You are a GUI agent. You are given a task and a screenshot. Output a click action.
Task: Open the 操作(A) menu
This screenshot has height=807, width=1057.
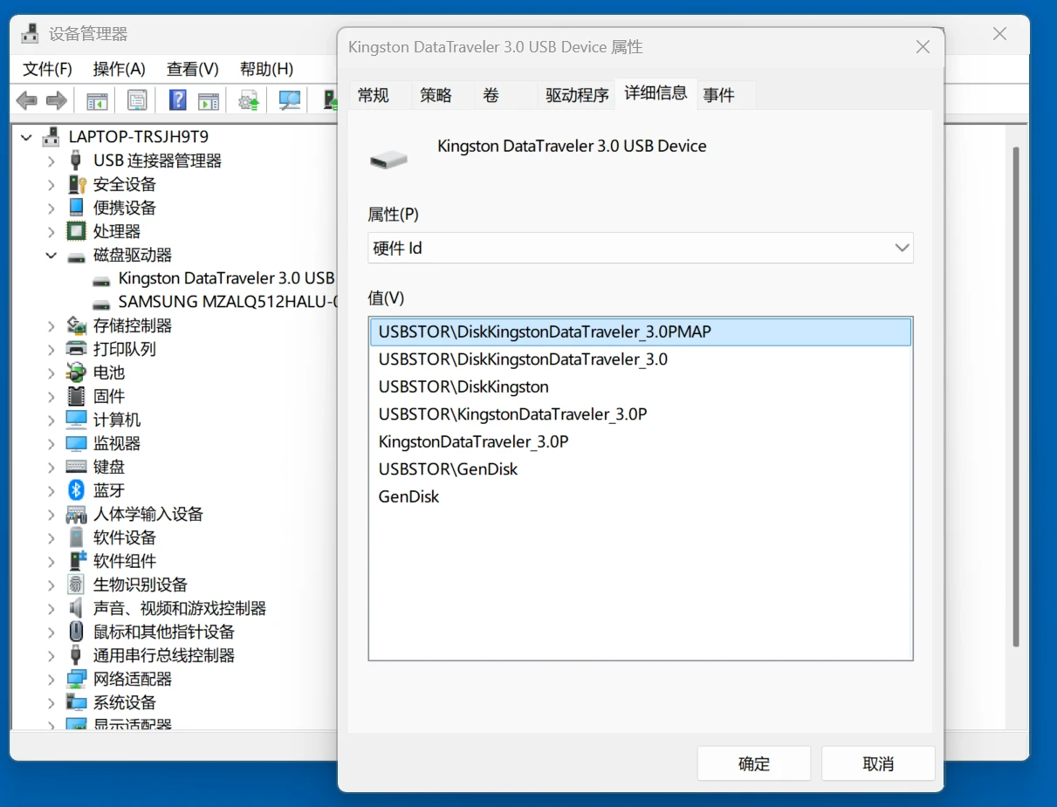point(119,69)
